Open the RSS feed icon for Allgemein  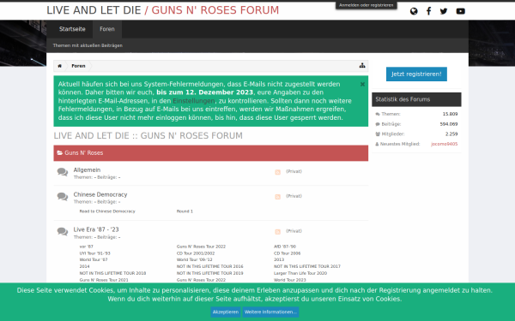pyautogui.click(x=277, y=172)
